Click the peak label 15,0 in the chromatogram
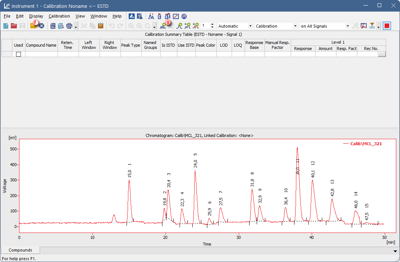Image resolution: width=400 pixels, height=262 pixels. tap(129, 174)
